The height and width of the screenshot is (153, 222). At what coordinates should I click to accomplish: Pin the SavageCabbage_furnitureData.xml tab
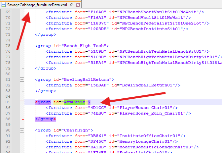coord(72,5)
